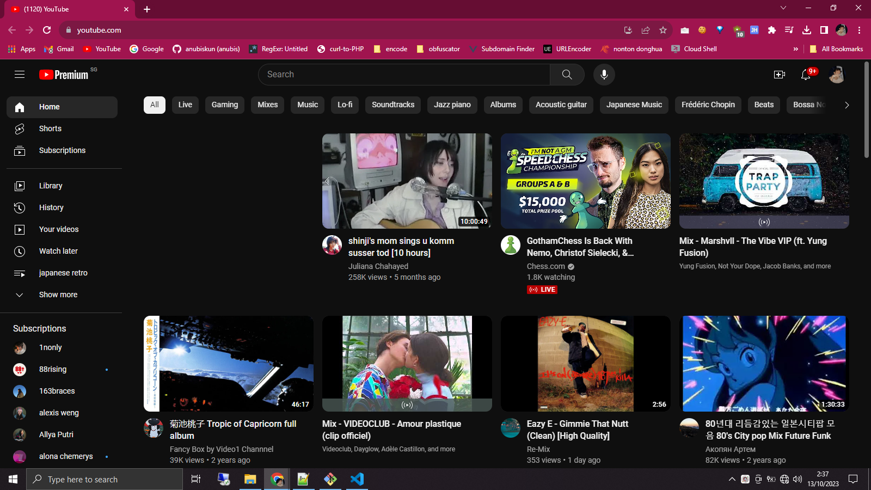The width and height of the screenshot is (871, 490).
Task: Open the shinji's mom sings thumbnail
Action: click(407, 181)
